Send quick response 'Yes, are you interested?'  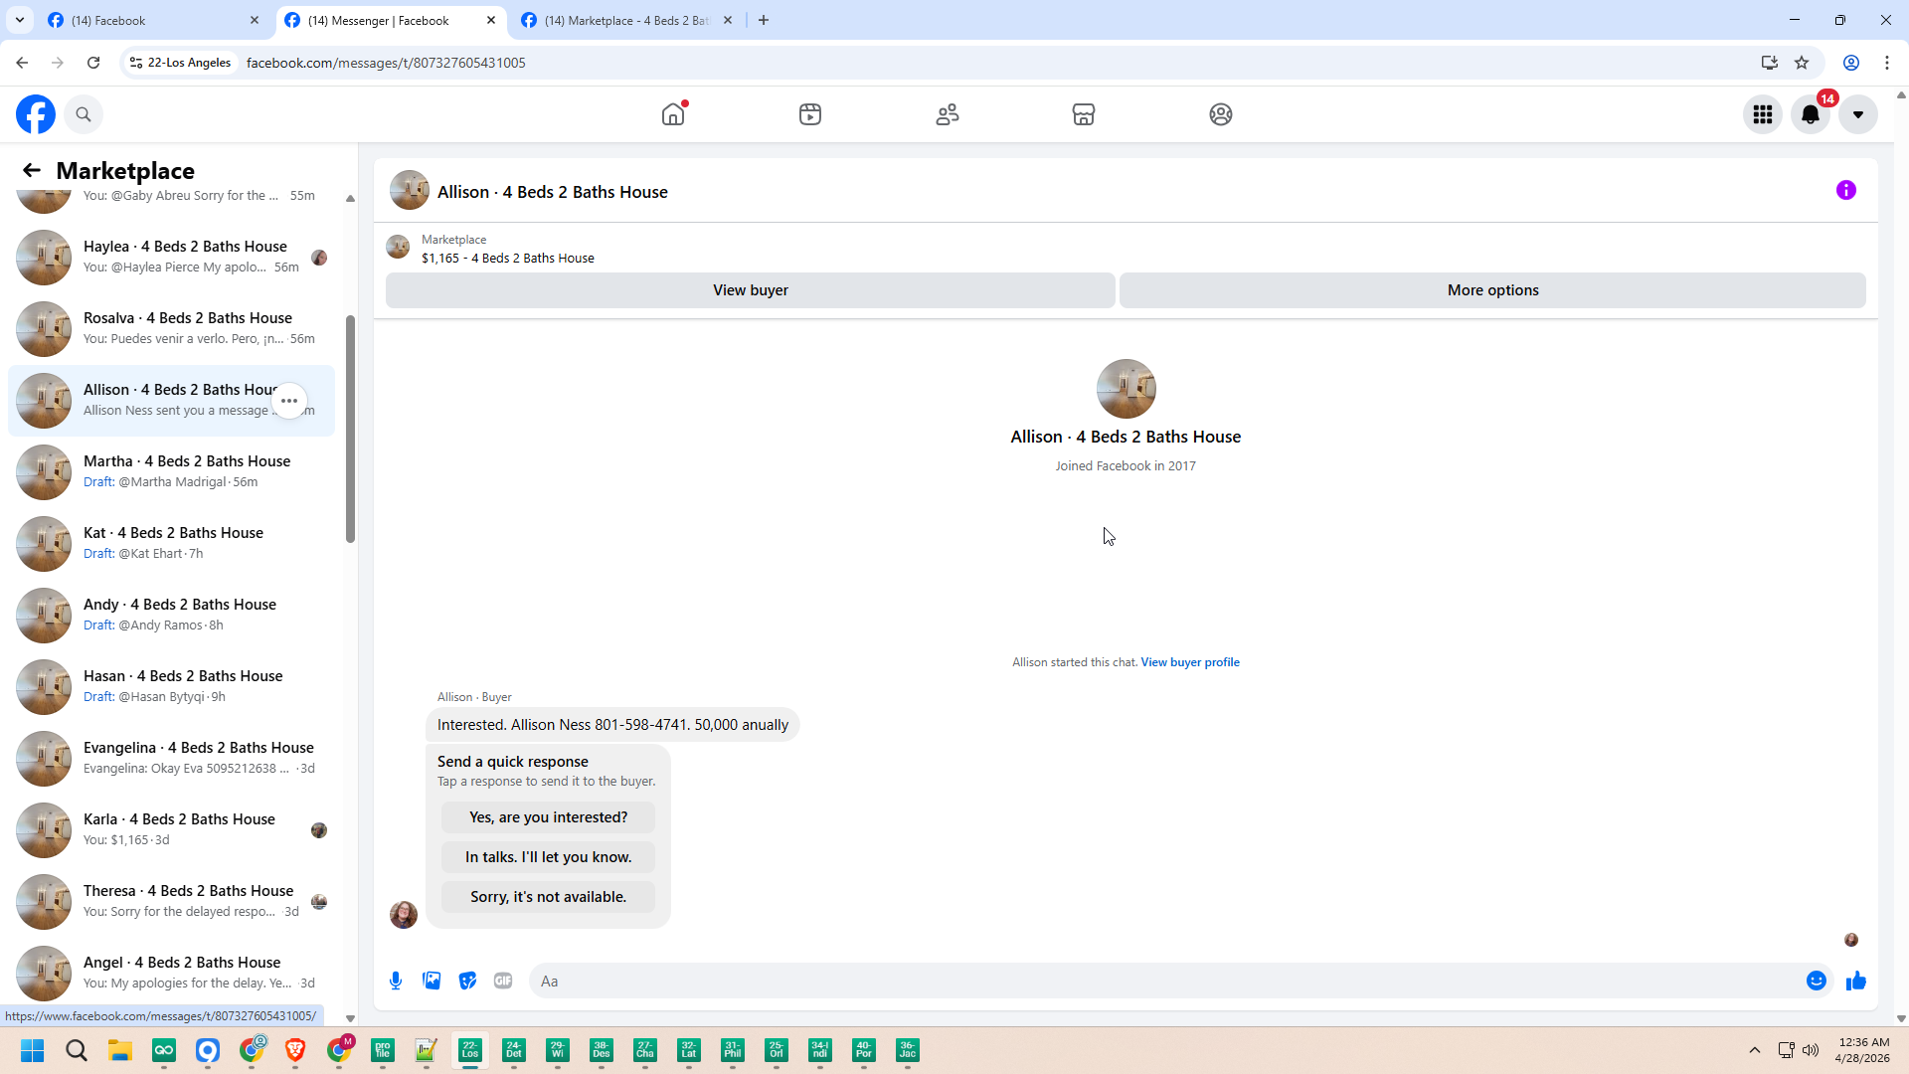click(549, 817)
